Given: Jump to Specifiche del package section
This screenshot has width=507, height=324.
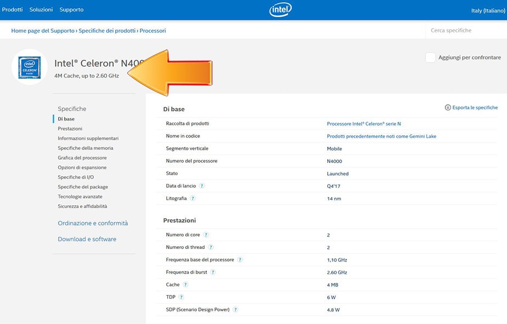Looking at the screenshot, I should [x=83, y=187].
